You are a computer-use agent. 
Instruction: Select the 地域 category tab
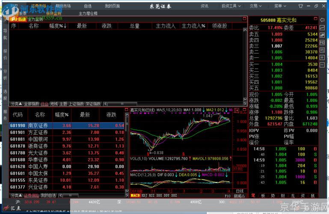pos(54,104)
